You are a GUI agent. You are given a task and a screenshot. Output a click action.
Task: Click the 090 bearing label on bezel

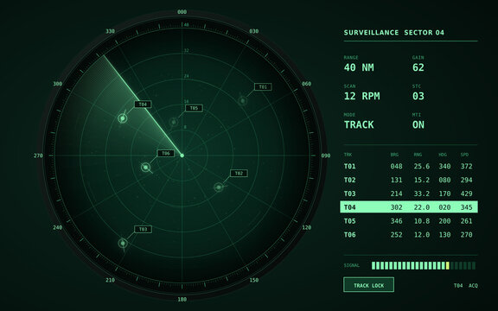[326, 155]
